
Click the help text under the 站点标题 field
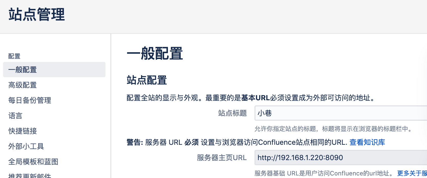click(x=333, y=129)
